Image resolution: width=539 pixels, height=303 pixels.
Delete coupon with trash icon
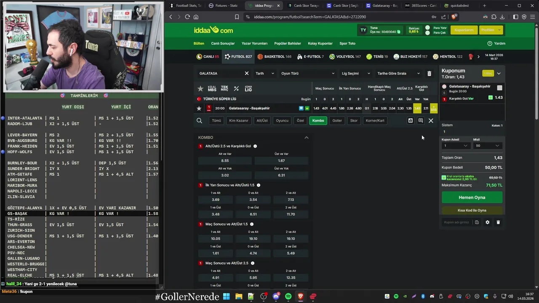[498, 222]
